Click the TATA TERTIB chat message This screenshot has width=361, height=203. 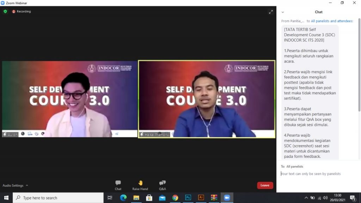310,93
